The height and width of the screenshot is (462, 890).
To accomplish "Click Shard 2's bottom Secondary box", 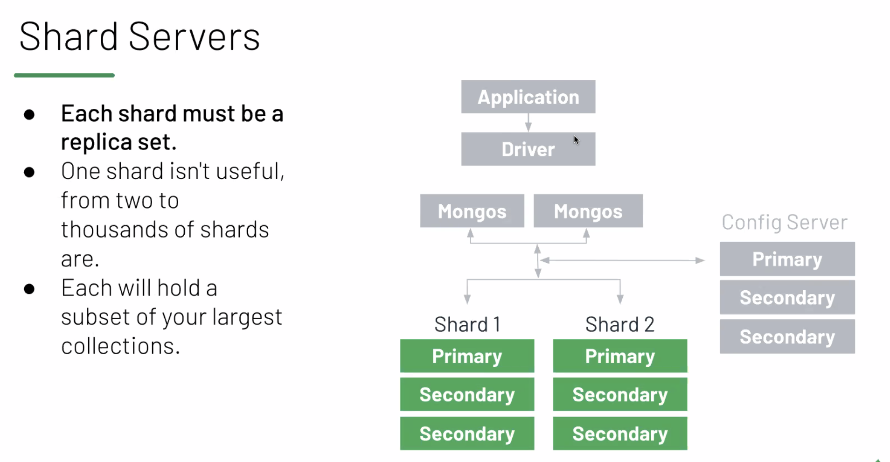I will pos(620,434).
